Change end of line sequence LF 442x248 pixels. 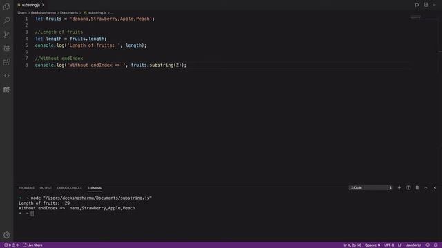(399, 245)
